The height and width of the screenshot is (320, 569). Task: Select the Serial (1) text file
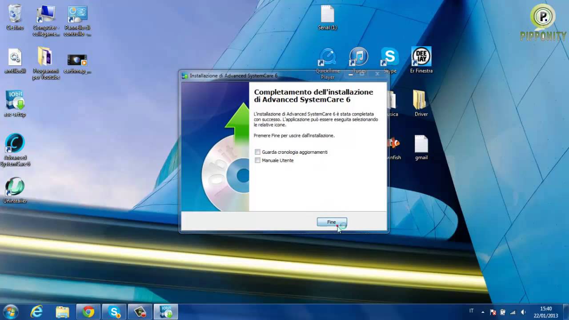327,18
